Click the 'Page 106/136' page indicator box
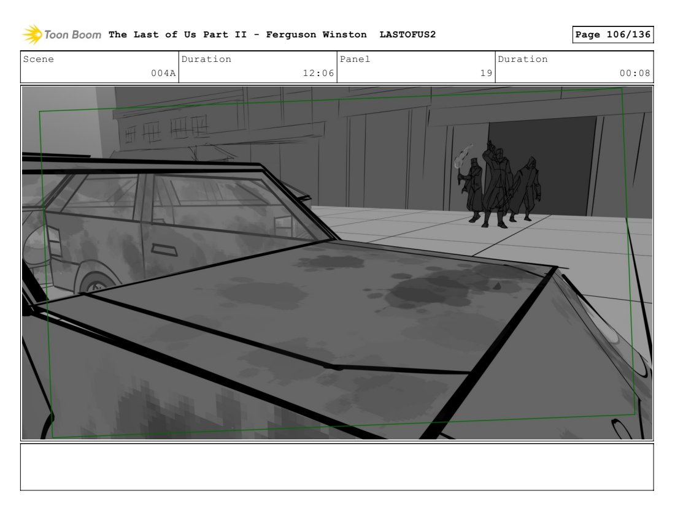The width and height of the screenshot is (675, 521). click(x=612, y=34)
